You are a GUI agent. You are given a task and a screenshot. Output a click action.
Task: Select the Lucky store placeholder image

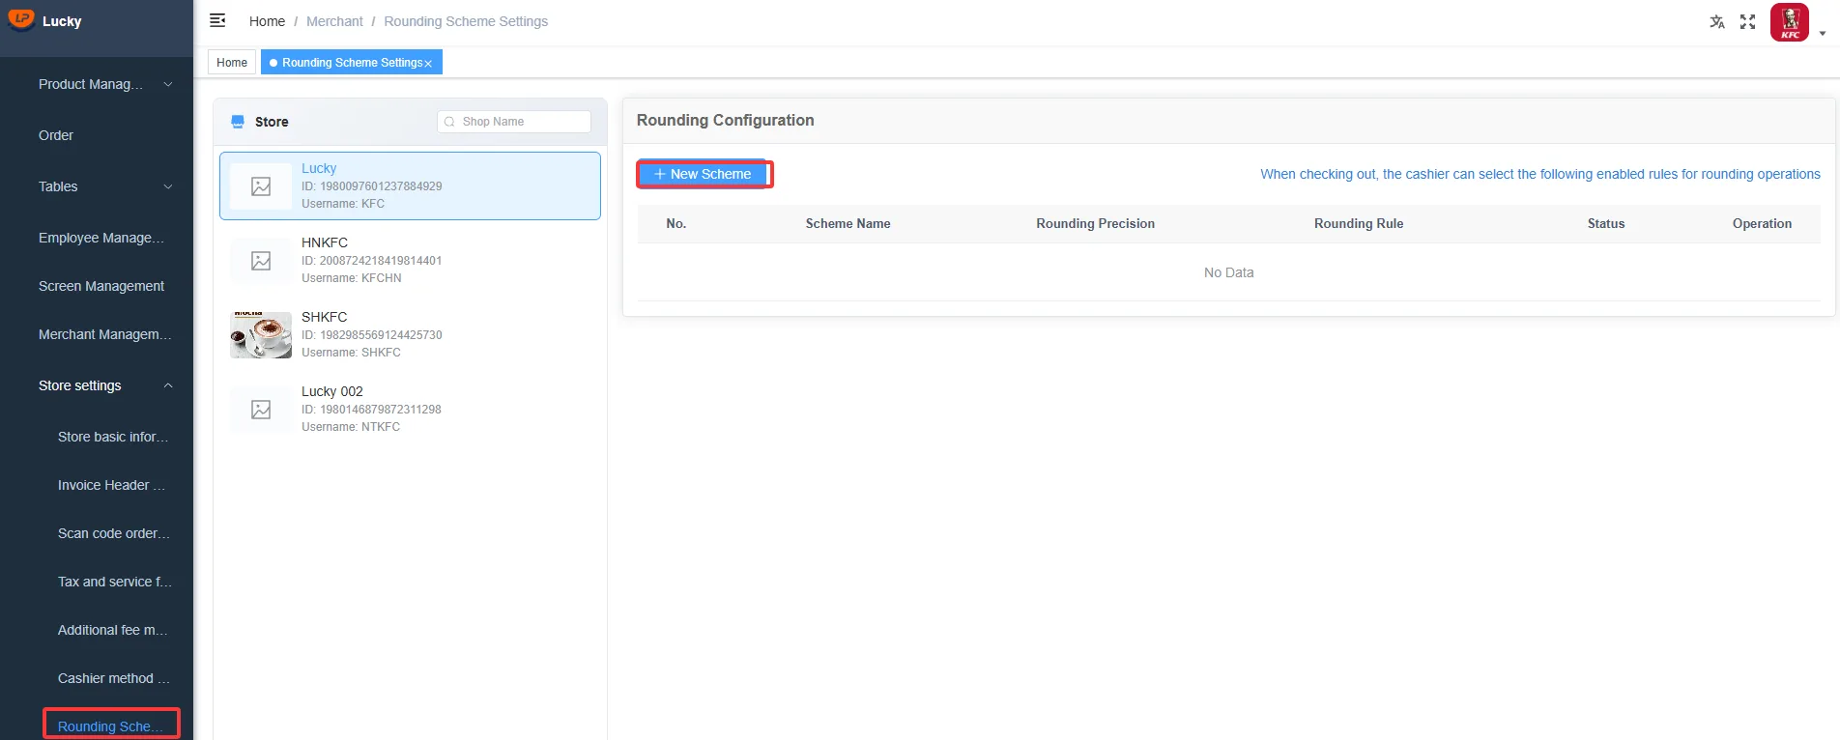(x=261, y=186)
